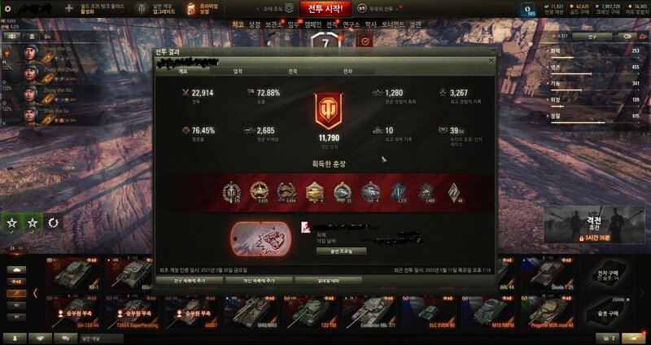Click the 친구 목록에 추가 button

(190, 281)
